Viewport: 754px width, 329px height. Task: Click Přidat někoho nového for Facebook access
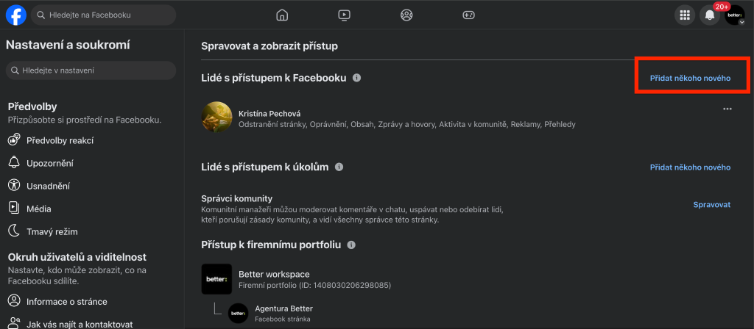pyautogui.click(x=690, y=78)
